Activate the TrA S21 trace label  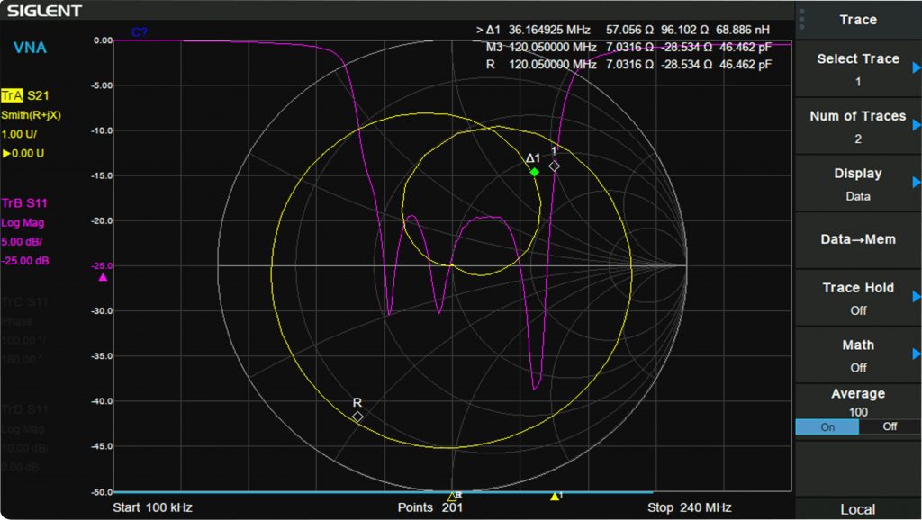point(25,94)
